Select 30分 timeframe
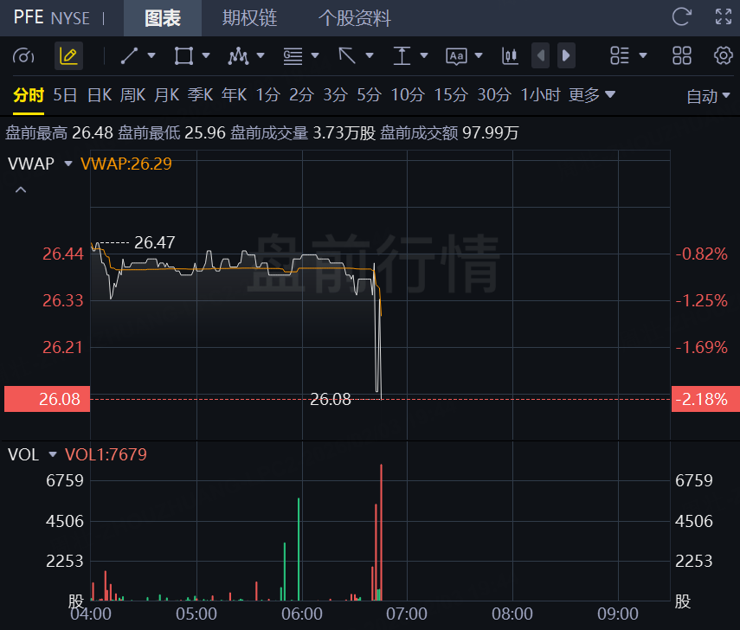This screenshot has height=630, width=740. pos(494,95)
